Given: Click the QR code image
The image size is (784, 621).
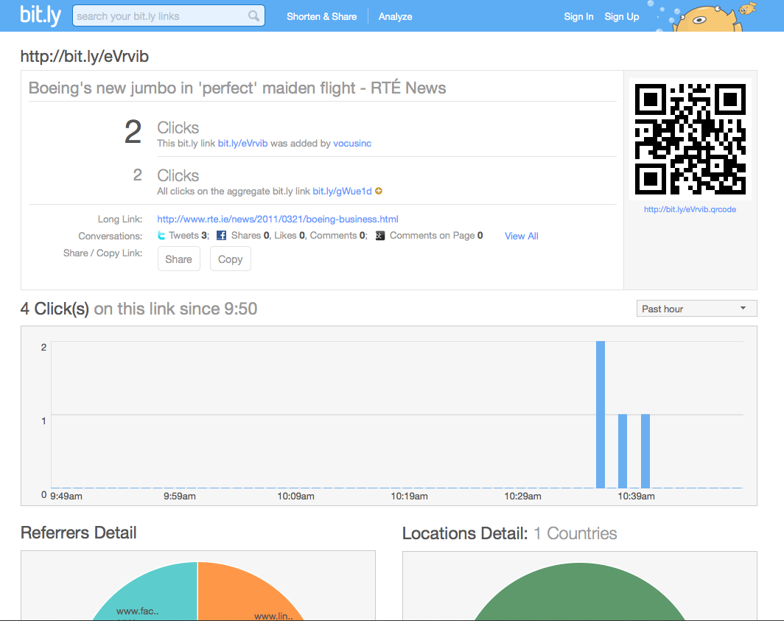Looking at the screenshot, I should click(x=690, y=139).
